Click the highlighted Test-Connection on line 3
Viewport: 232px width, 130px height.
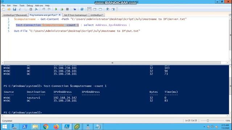(x=28, y=25)
